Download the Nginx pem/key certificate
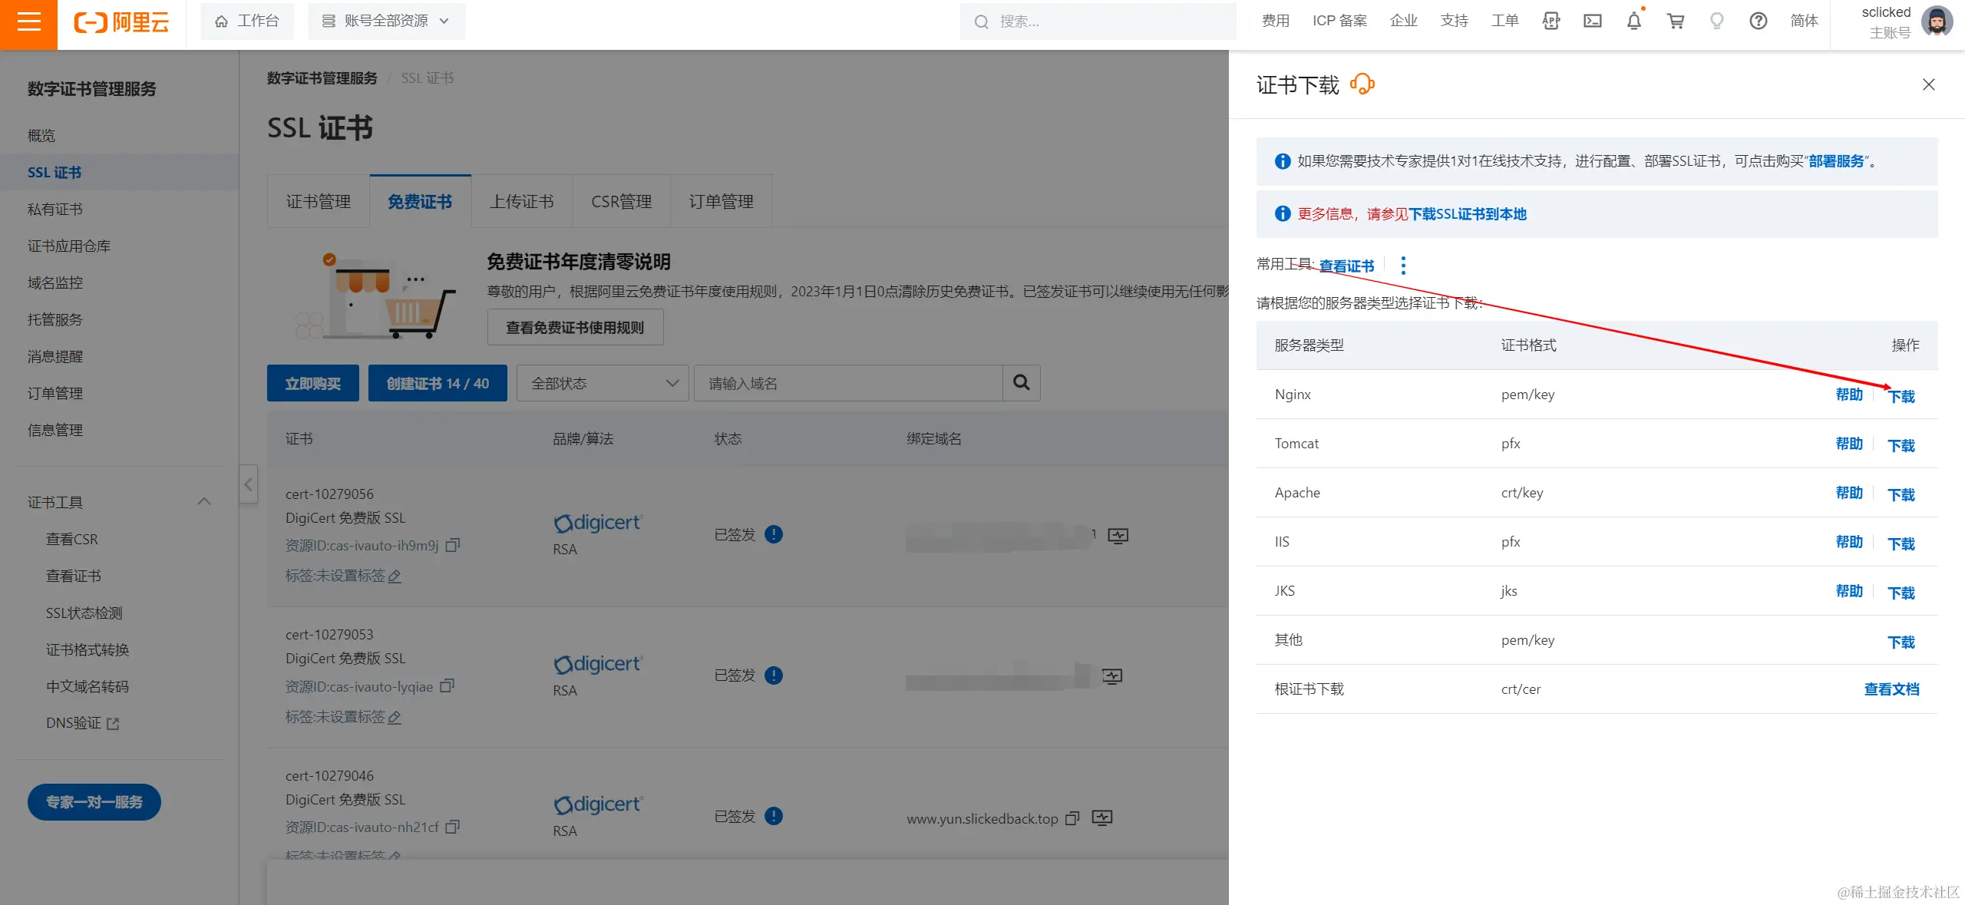1965x905 pixels. pyautogui.click(x=1901, y=396)
